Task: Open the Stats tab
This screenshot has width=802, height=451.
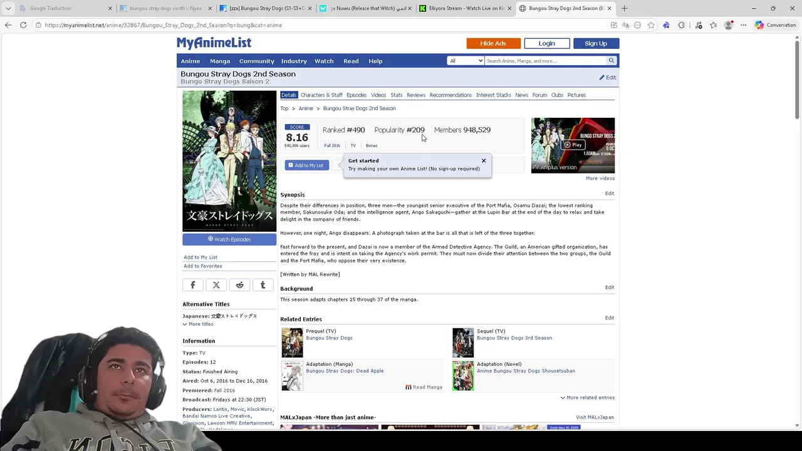Action: (x=397, y=95)
